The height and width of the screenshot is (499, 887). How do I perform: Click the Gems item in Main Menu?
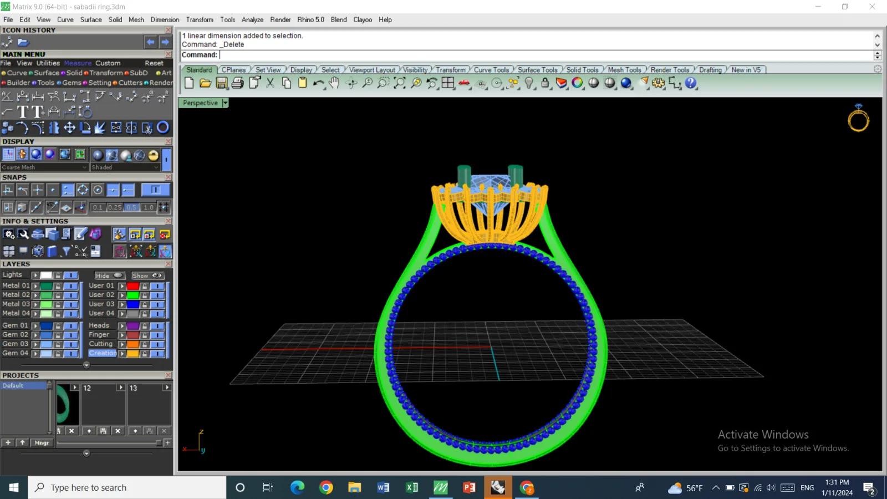click(x=72, y=83)
